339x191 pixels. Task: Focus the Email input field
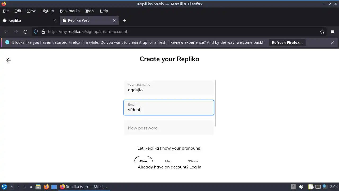169,107
